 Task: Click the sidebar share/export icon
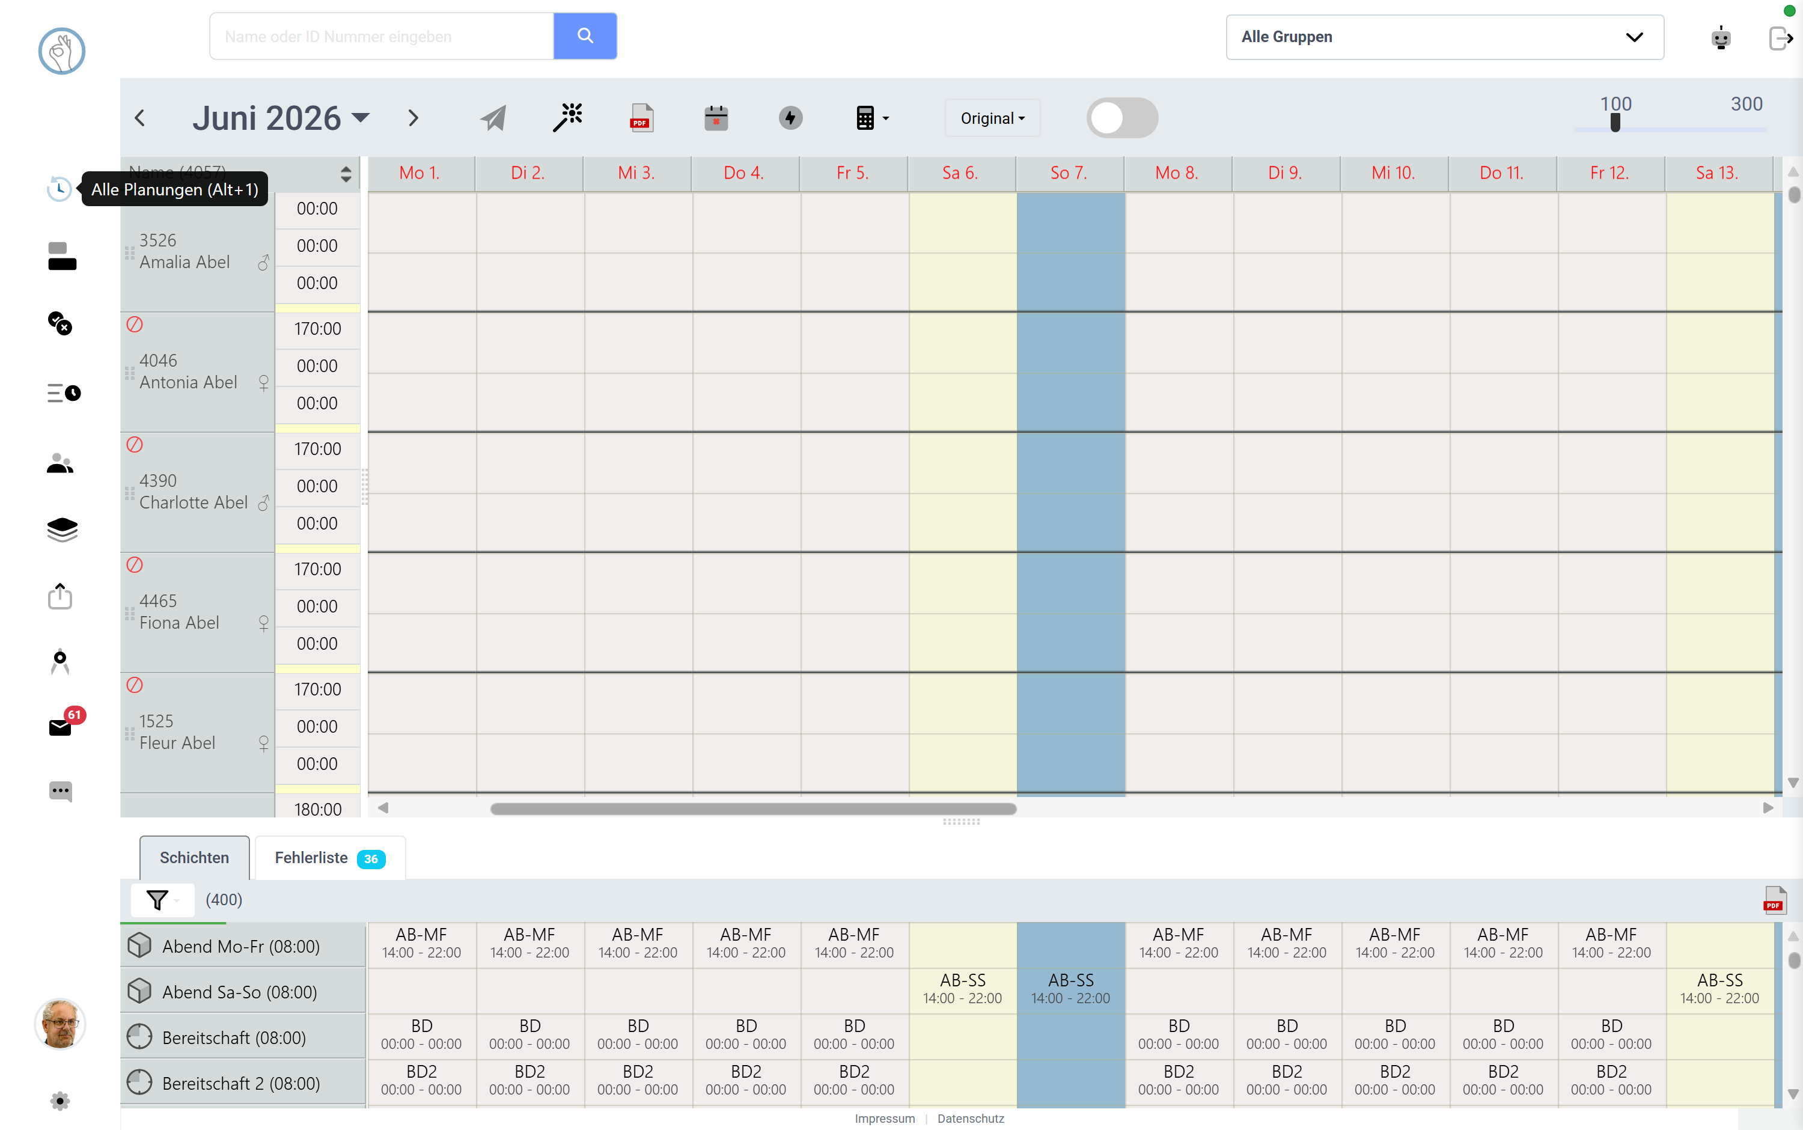click(59, 596)
